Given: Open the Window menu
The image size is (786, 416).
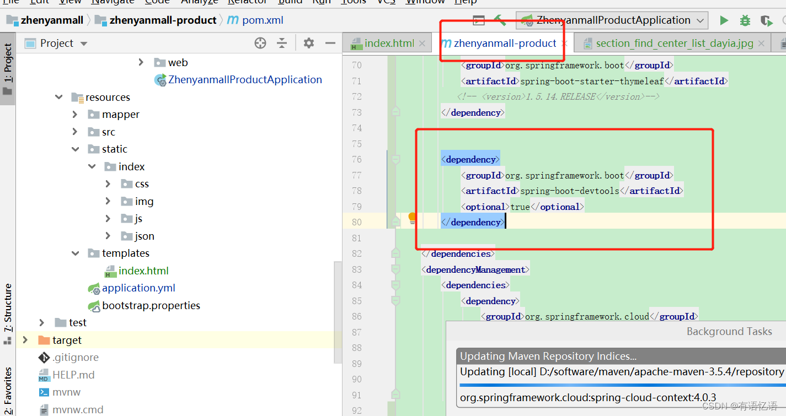Looking at the screenshot, I should point(425,2).
